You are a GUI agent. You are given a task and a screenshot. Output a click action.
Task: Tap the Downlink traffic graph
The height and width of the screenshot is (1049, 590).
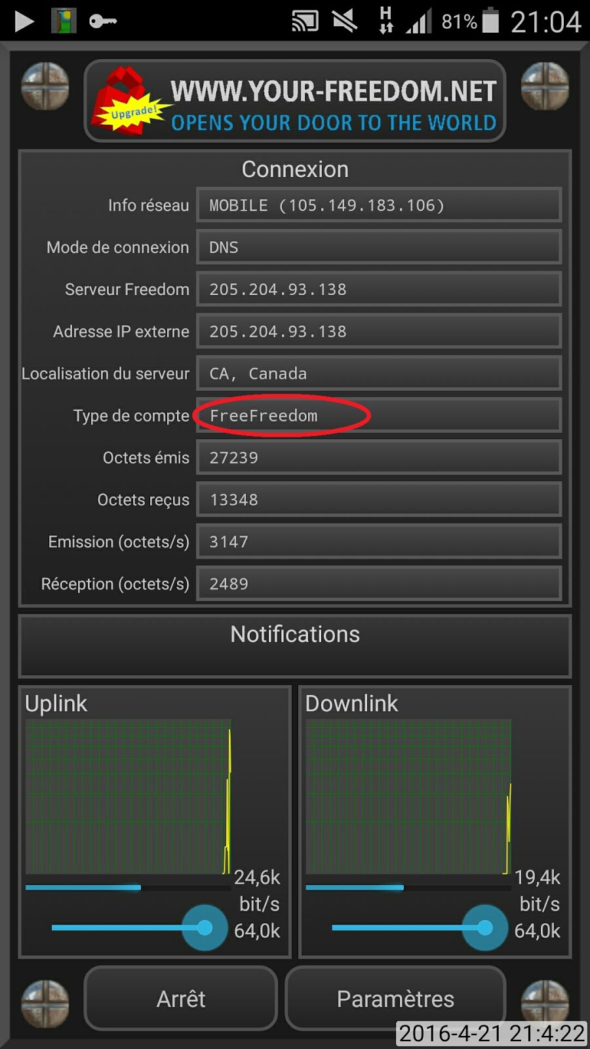tap(408, 797)
